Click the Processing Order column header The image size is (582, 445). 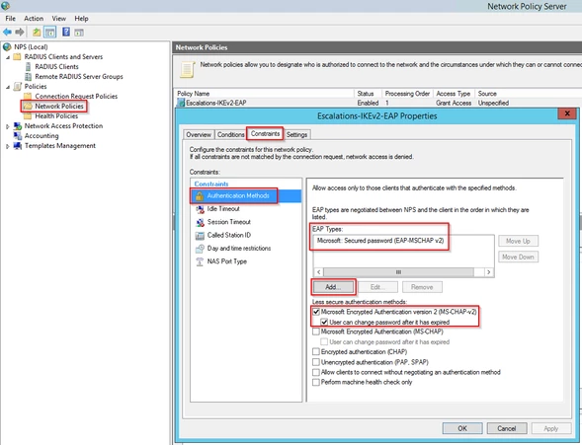(407, 94)
